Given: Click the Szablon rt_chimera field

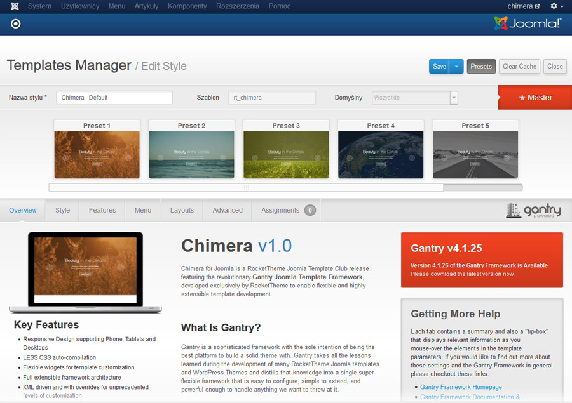Looking at the screenshot, I should [x=272, y=98].
